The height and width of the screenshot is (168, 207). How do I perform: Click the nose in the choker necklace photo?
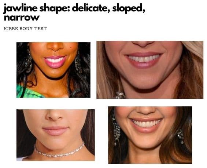pos(54,116)
